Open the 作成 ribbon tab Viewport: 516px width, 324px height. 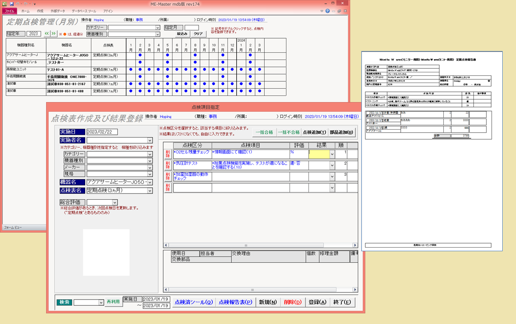[40, 11]
